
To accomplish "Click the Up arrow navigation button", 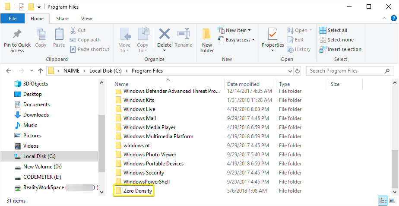I will [40, 71].
